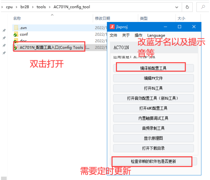Expand chevron after br28 in breadcrumb
This screenshot has width=210, height=180.
(x=33, y=7)
